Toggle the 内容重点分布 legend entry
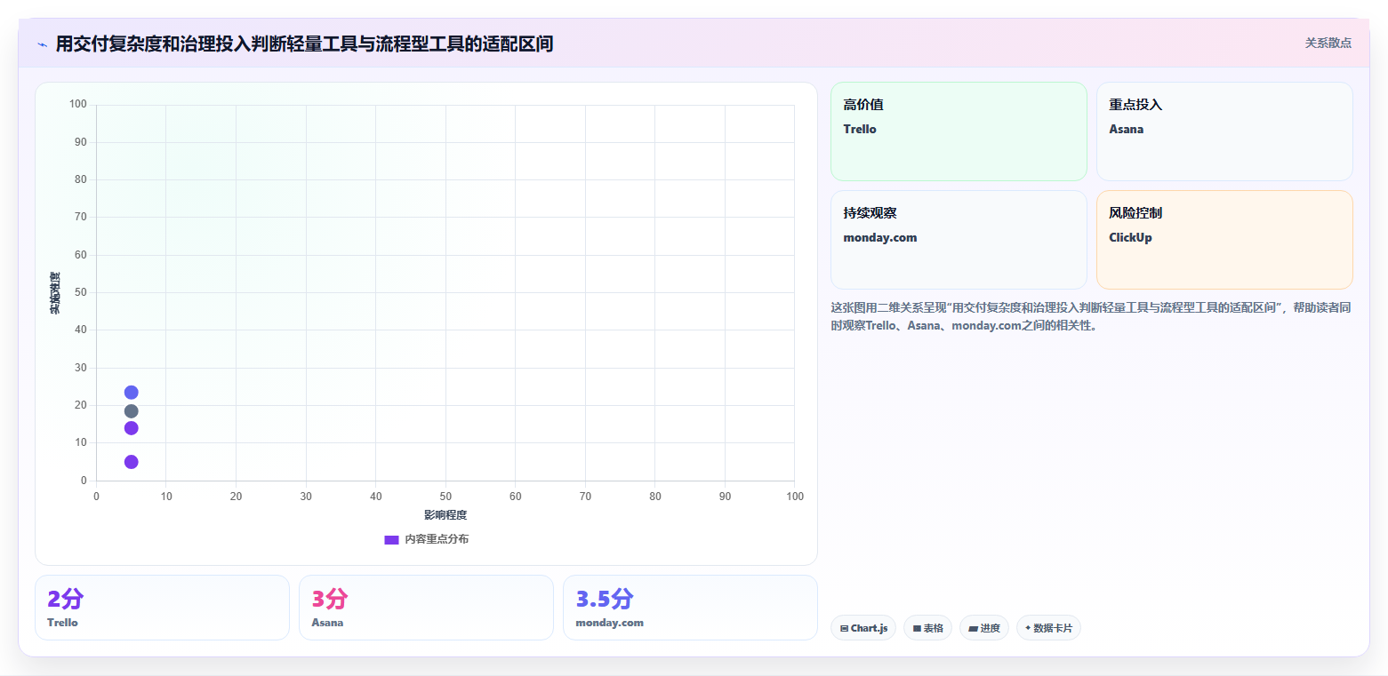This screenshot has height=676, width=1388. 426,539
